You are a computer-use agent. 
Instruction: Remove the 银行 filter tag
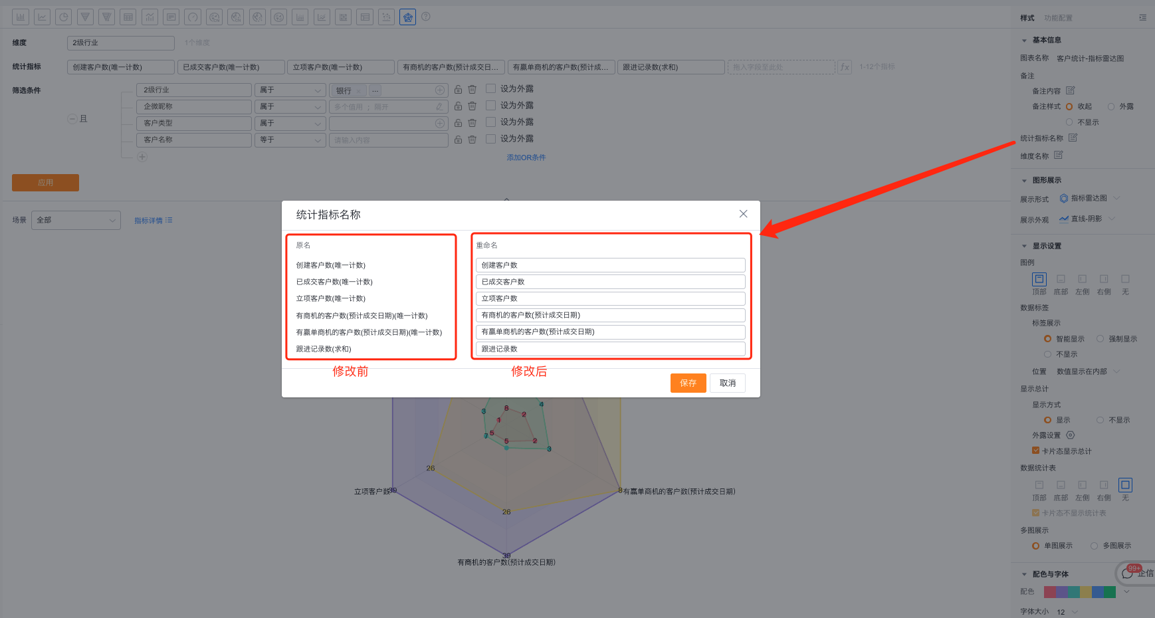point(358,91)
